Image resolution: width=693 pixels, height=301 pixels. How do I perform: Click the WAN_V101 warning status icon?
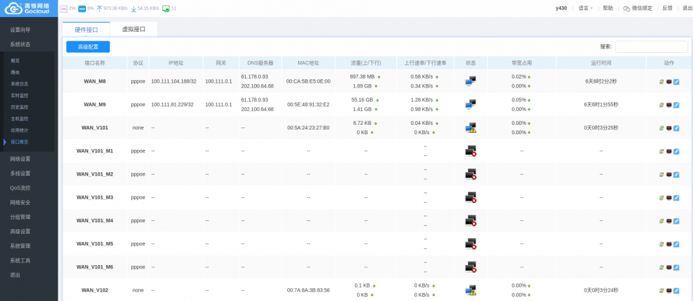point(471,127)
